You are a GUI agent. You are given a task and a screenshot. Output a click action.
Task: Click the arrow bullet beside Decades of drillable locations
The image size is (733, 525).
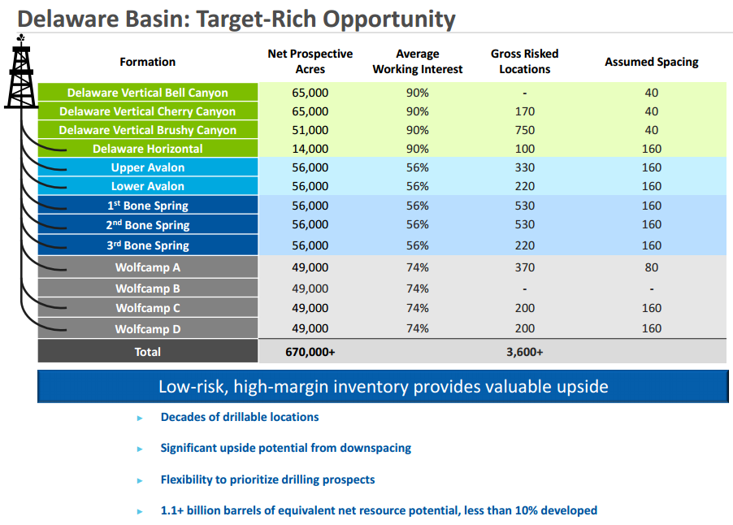click(140, 418)
